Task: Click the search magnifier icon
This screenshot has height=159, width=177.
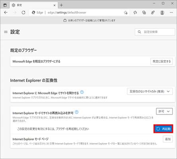Action: 139,32
